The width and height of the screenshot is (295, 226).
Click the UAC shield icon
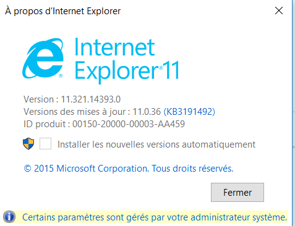(x=28, y=144)
